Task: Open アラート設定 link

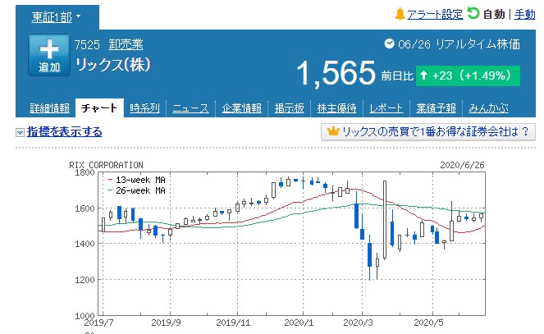Action: [435, 15]
